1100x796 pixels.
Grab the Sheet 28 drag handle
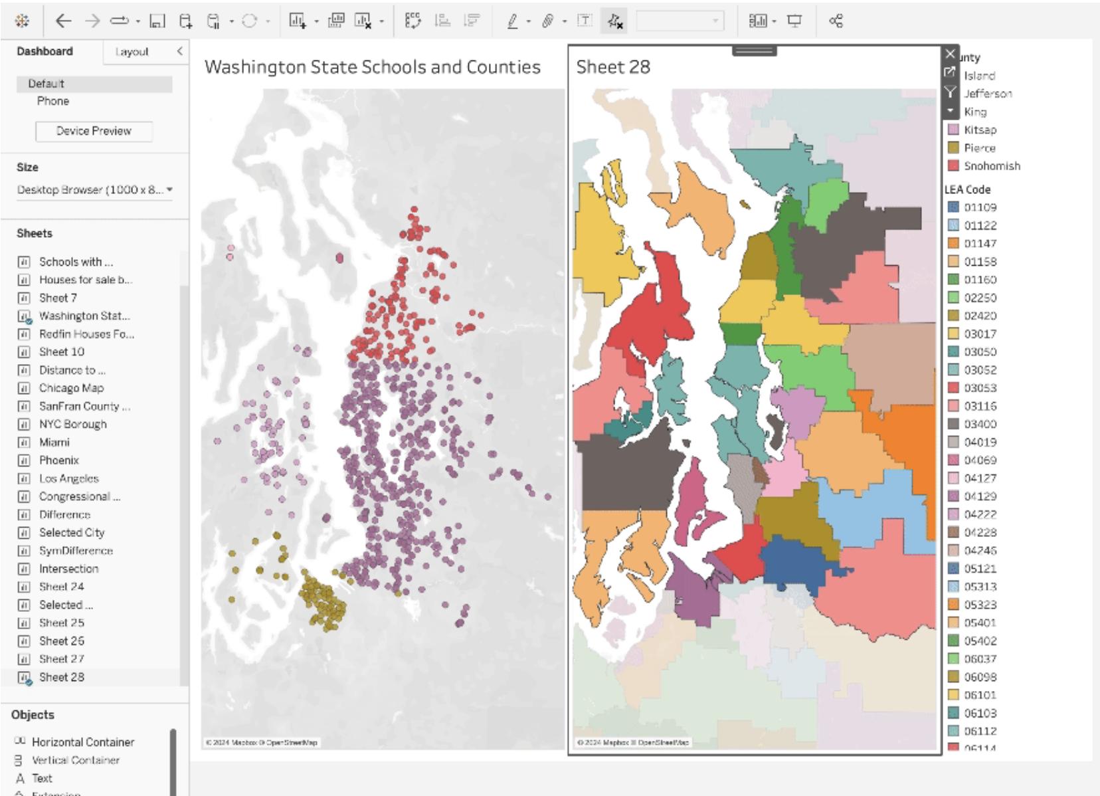pos(755,50)
